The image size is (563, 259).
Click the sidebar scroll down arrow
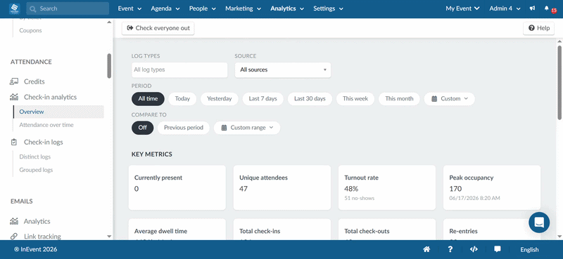pyautogui.click(x=109, y=237)
